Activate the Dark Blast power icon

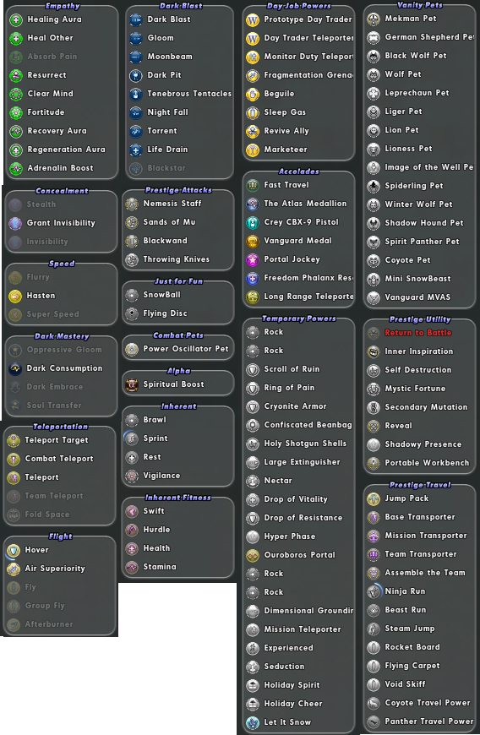[136, 19]
